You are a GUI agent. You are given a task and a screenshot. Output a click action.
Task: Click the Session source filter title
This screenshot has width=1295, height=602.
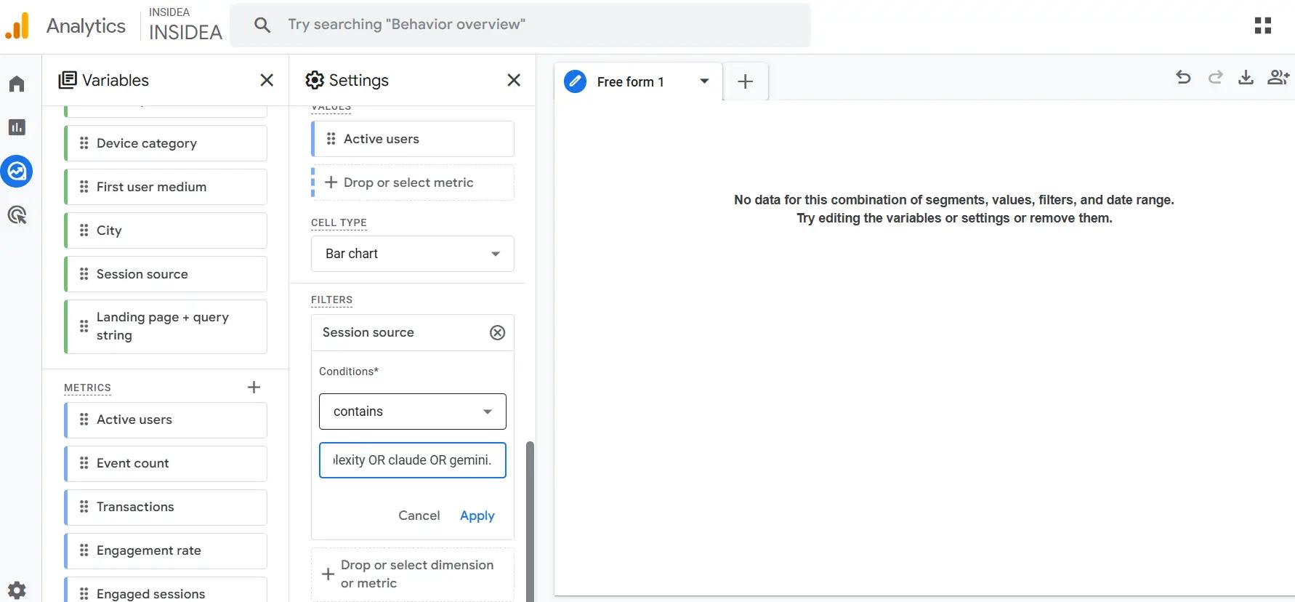(368, 332)
